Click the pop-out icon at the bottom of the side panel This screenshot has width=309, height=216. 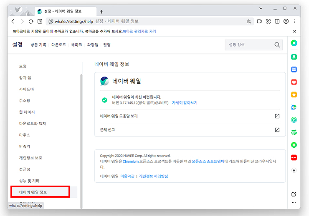click(x=294, y=194)
